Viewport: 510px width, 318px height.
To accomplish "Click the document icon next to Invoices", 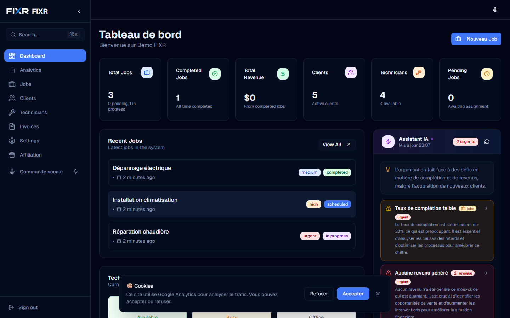I will [x=12, y=126].
